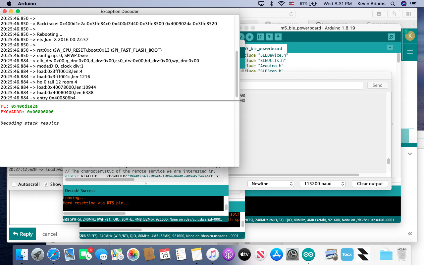Toggle the Autoscroll checkbox
424x265 pixels.
(x=14, y=184)
